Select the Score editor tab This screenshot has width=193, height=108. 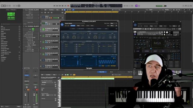click(x=111, y=72)
